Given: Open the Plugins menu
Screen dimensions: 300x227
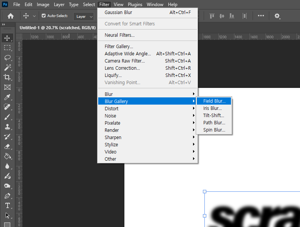Looking at the screenshot, I should click(135, 5).
